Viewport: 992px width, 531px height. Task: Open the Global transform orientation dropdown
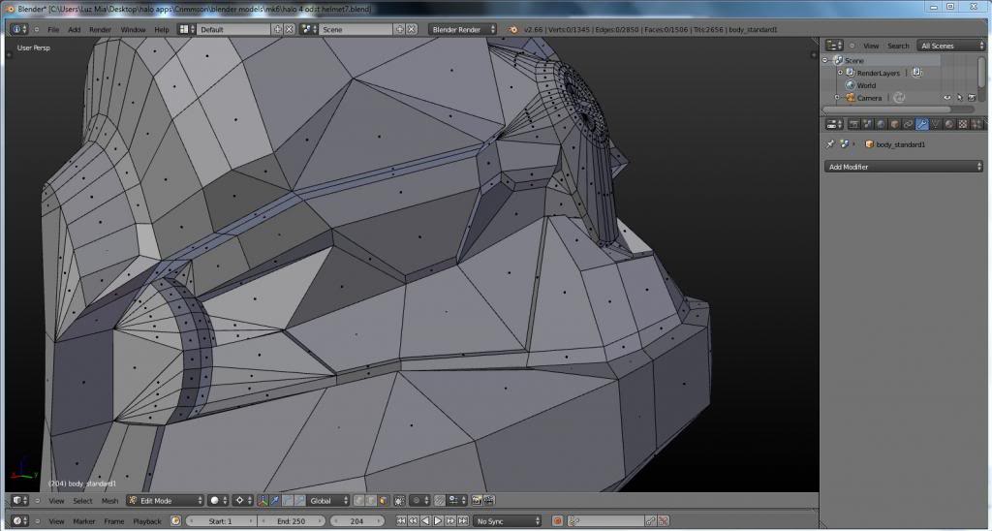point(327,500)
